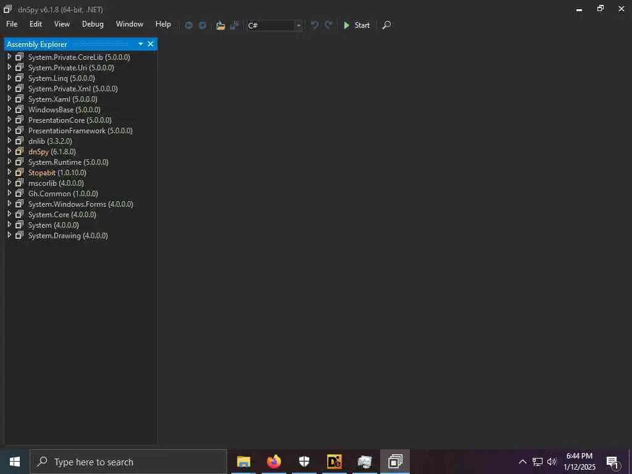Select the System (4.0.0.0) row
632x474 pixels.
(81, 225)
